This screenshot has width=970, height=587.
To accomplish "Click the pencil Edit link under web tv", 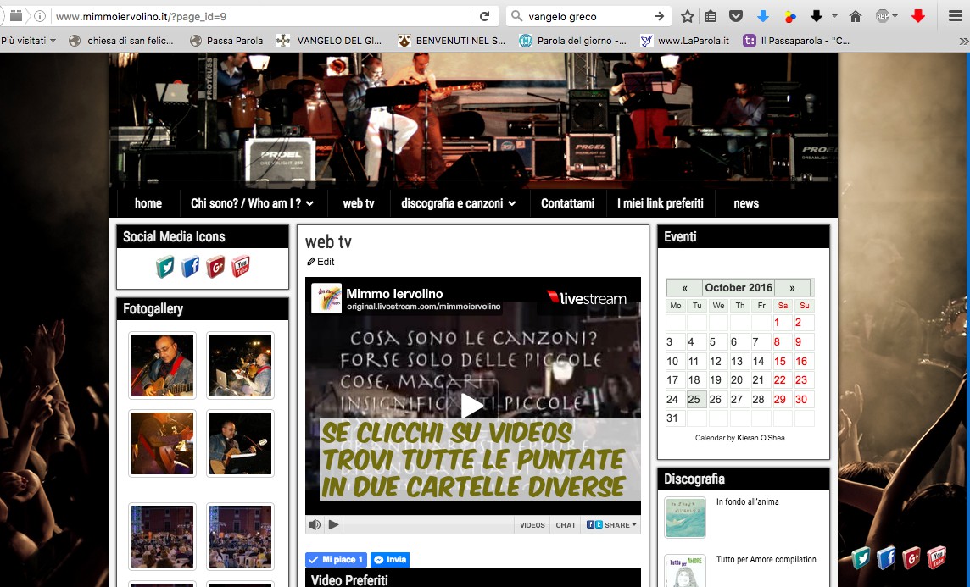I will (x=321, y=262).
